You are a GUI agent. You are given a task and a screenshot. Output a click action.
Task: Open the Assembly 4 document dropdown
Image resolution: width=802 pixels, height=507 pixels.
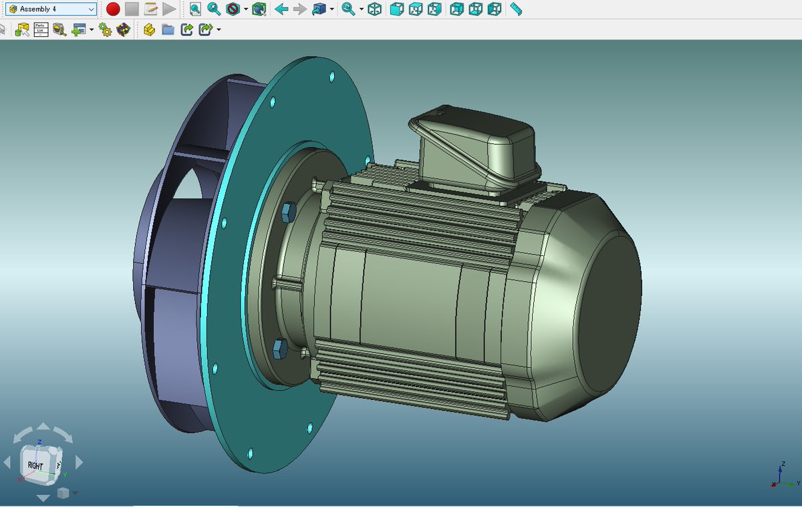coord(51,9)
